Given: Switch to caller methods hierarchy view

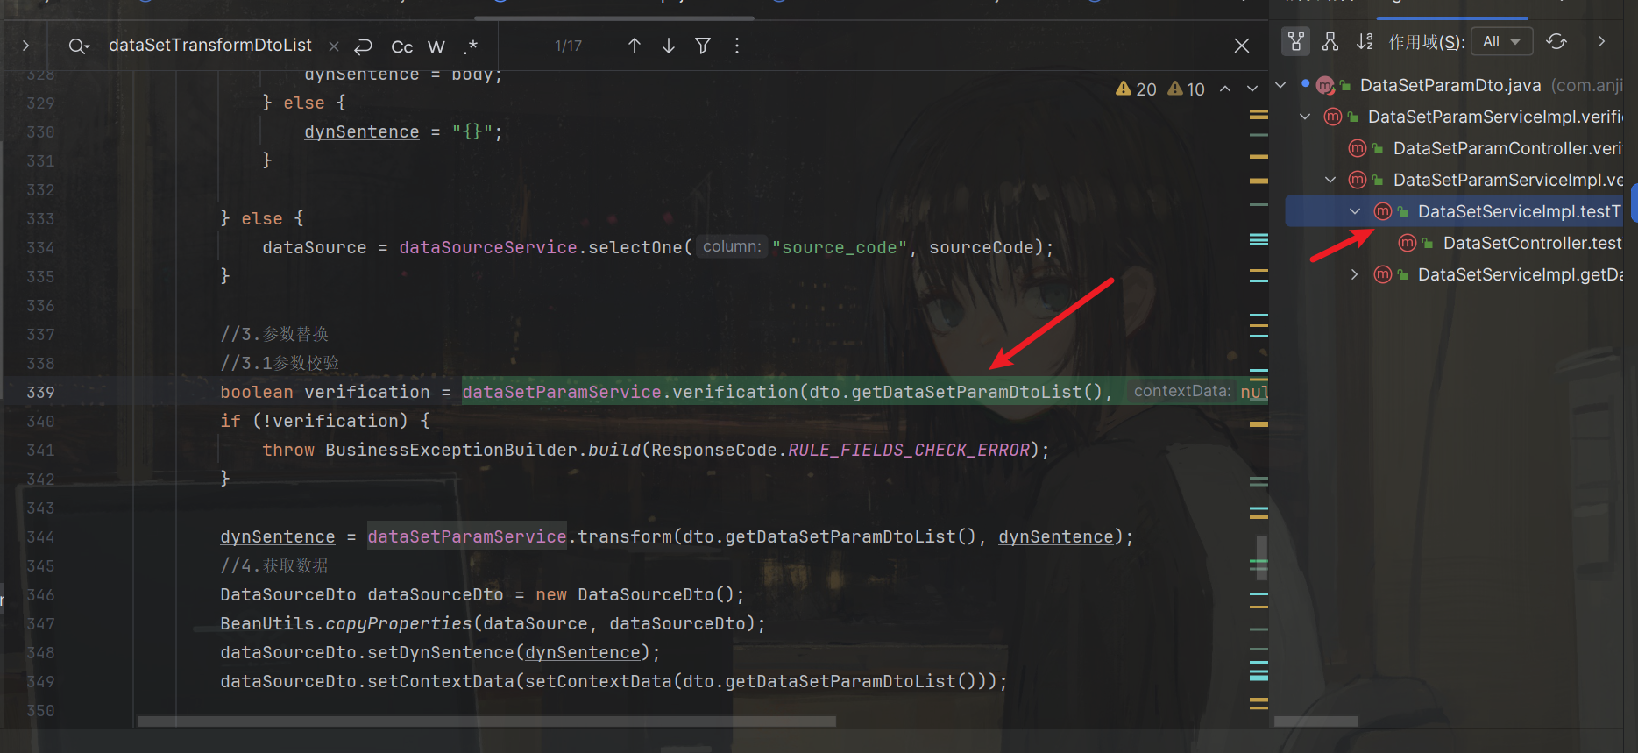Looking at the screenshot, I should point(1296,41).
